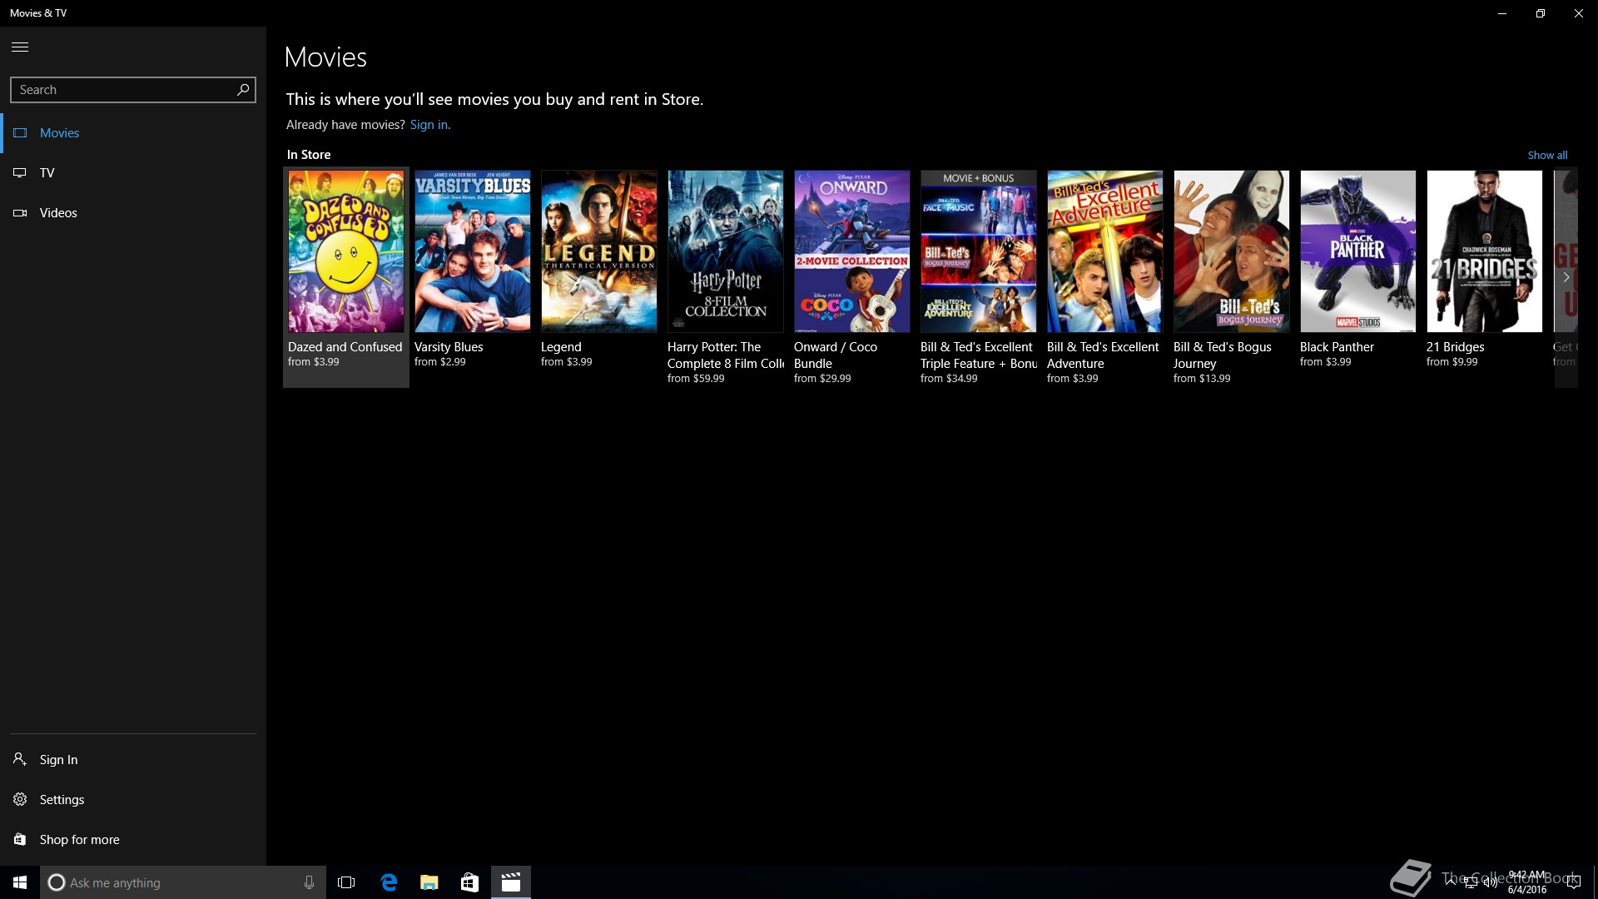Minimize the Movies & TV window
This screenshot has width=1598, height=899.
click(1502, 13)
